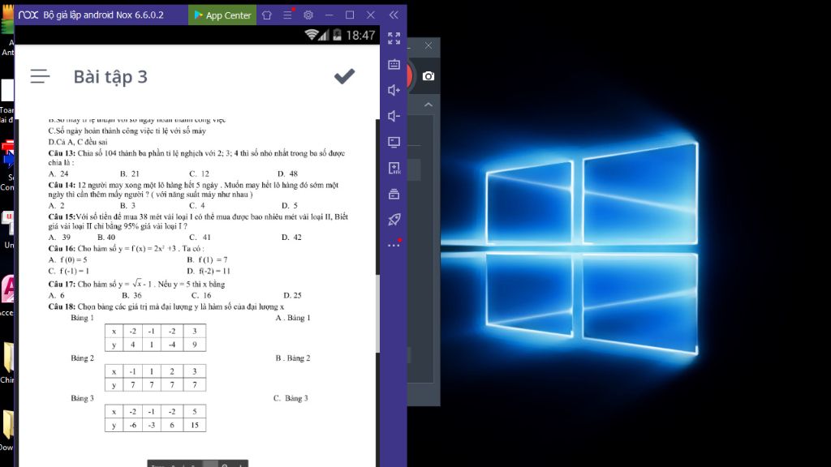
Task: Click the Wi-Fi icon in Android status bar
Action: (x=311, y=35)
